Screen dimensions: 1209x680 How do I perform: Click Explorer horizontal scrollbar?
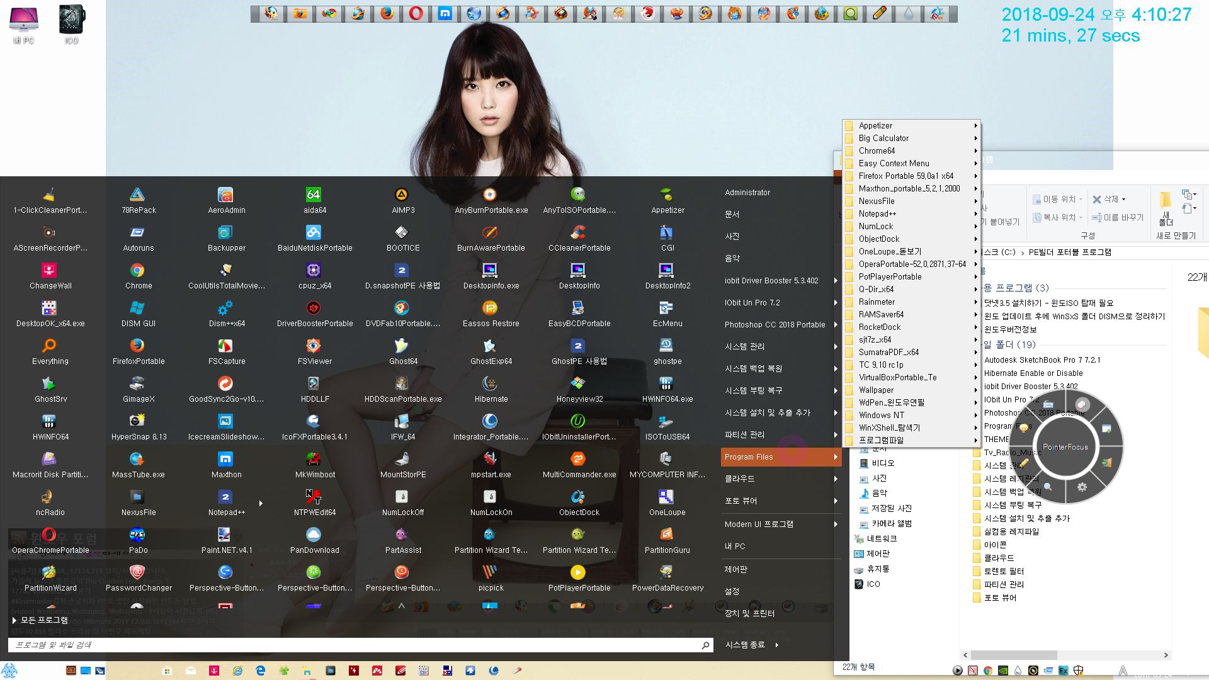tap(1065, 655)
